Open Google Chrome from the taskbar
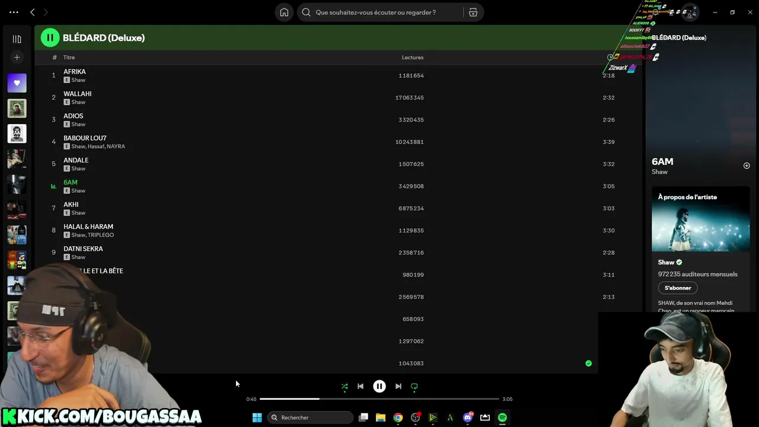The width and height of the screenshot is (759, 427). click(x=398, y=418)
